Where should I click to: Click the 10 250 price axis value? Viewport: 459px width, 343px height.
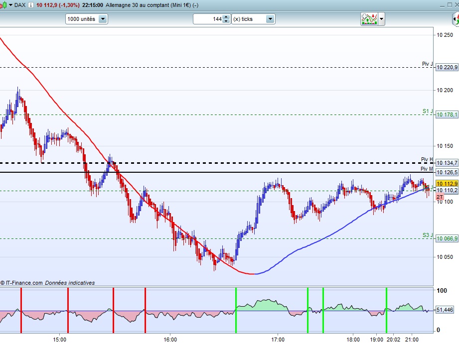(x=445, y=35)
